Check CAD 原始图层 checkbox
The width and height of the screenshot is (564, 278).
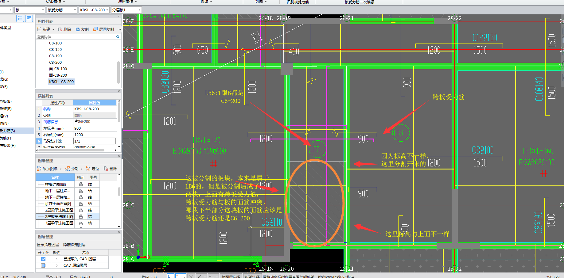[43, 265]
